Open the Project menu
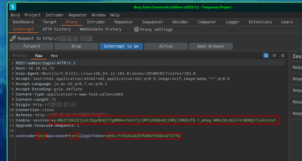Image resolution: width=302 pixels, height=161 pixels. coord(33,15)
